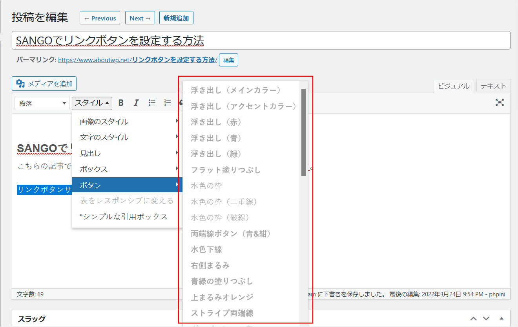Toggle bold formatting in editor toolbar

click(121, 103)
